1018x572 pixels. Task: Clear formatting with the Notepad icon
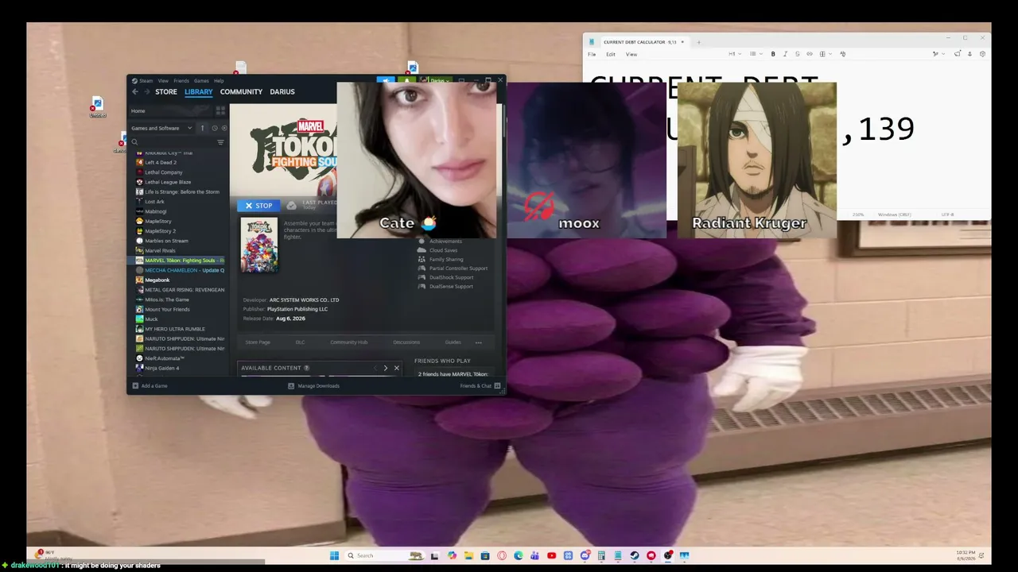[x=843, y=54]
